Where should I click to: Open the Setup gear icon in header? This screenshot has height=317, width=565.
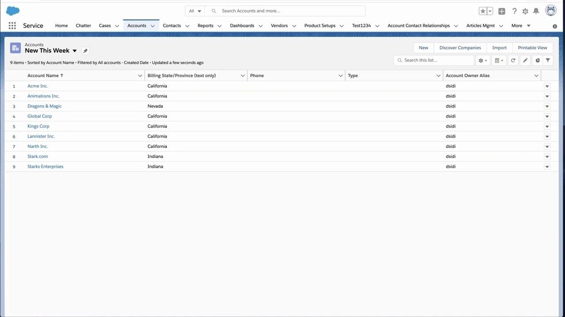(525, 11)
